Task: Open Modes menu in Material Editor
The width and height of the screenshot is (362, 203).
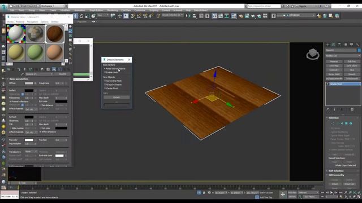Action: coord(10,21)
